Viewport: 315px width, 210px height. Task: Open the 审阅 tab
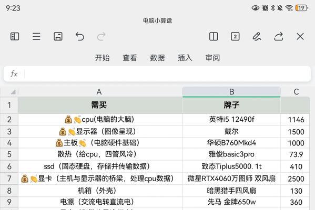pos(212,58)
